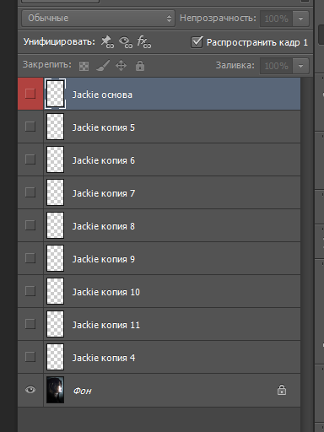The height and width of the screenshot is (432, 324).
Task: Click the Unify layer position icon
Action: coord(107,42)
